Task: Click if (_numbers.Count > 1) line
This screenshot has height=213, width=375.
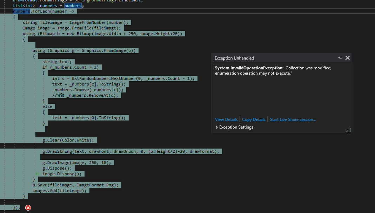Action: (71, 67)
